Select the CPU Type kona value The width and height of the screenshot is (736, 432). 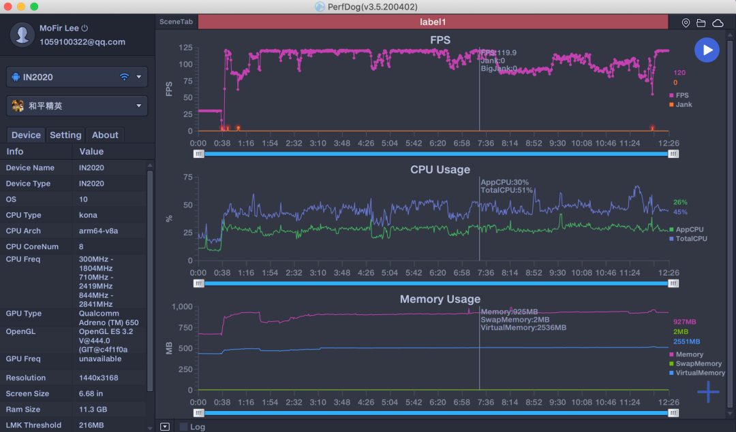pyautogui.click(x=88, y=215)
